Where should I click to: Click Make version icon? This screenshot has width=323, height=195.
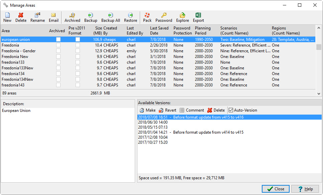point(142,110)
